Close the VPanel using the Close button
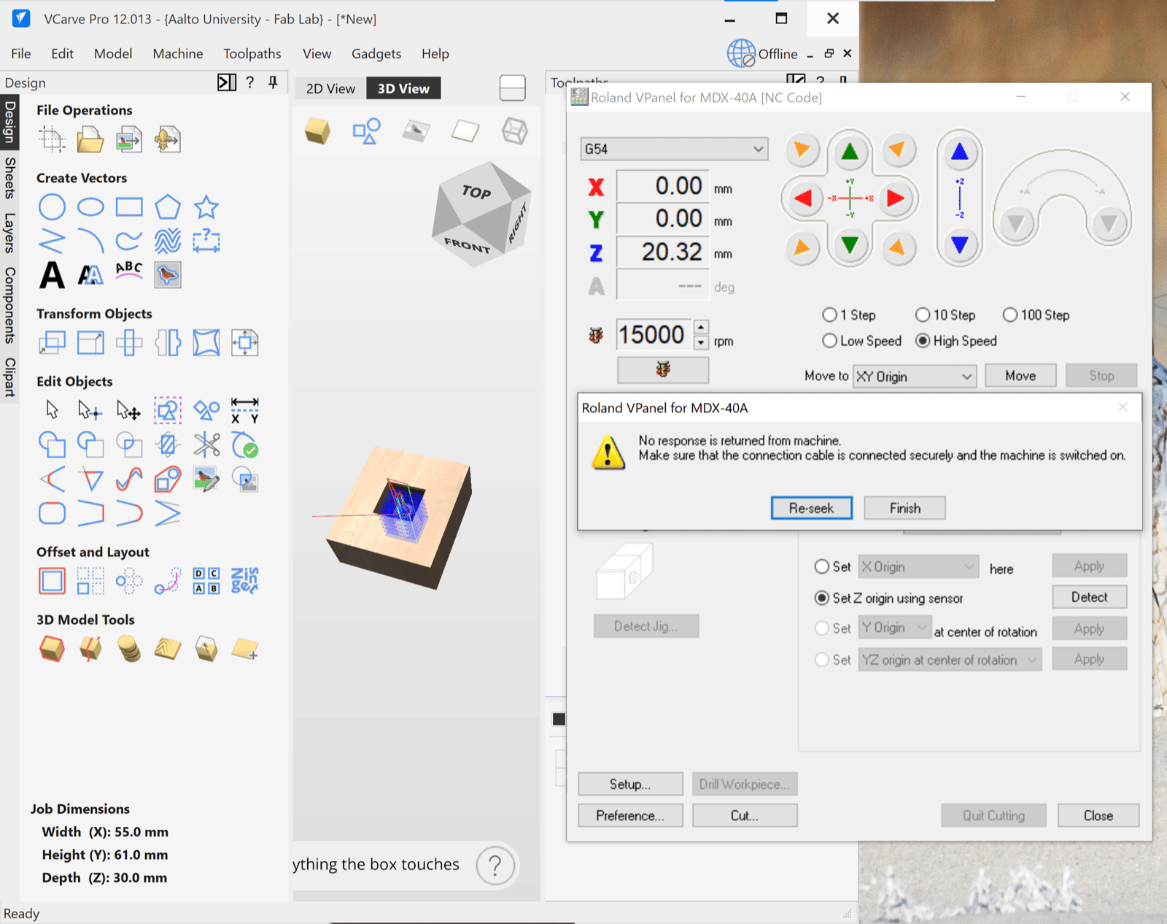Screen dimensions: 1167x924 pos(1098,815)
